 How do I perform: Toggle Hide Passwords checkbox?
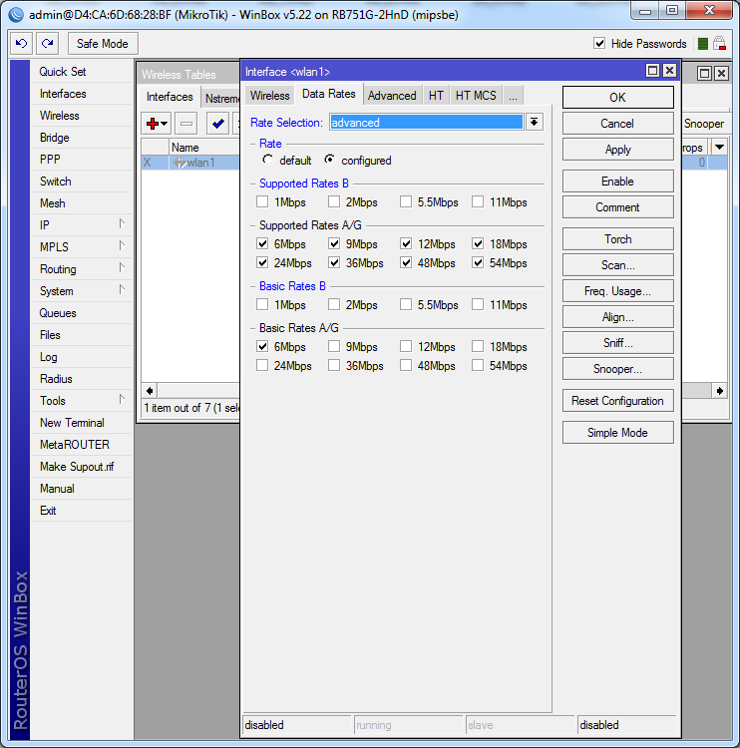(599, 44)
